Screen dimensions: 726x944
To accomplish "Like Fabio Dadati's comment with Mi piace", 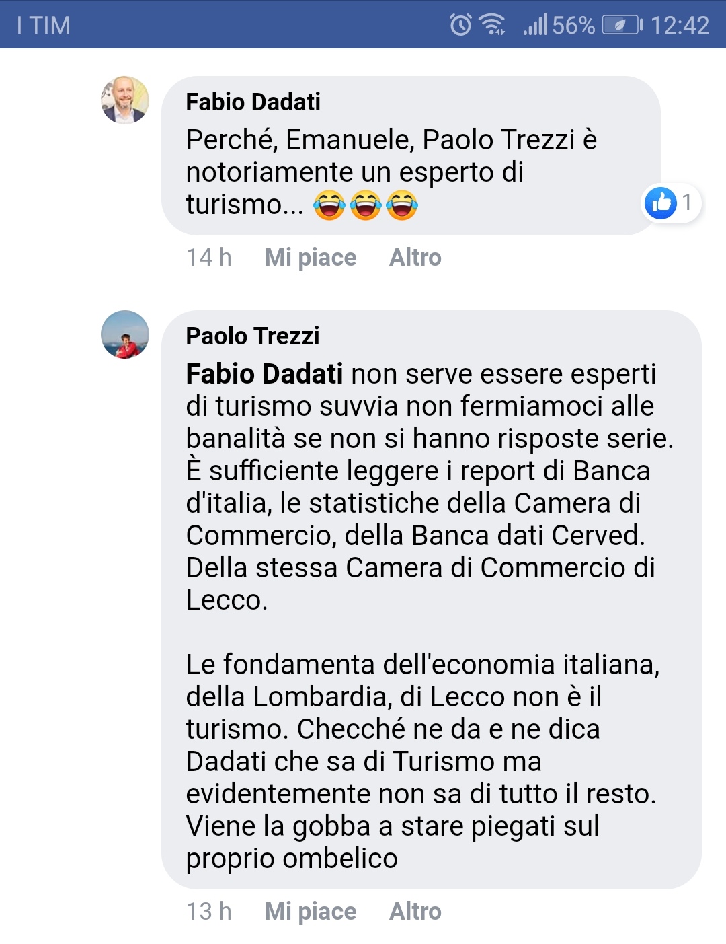I will (x=311, y=258).
